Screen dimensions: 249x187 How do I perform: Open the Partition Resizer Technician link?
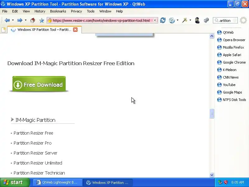[39, 173]
